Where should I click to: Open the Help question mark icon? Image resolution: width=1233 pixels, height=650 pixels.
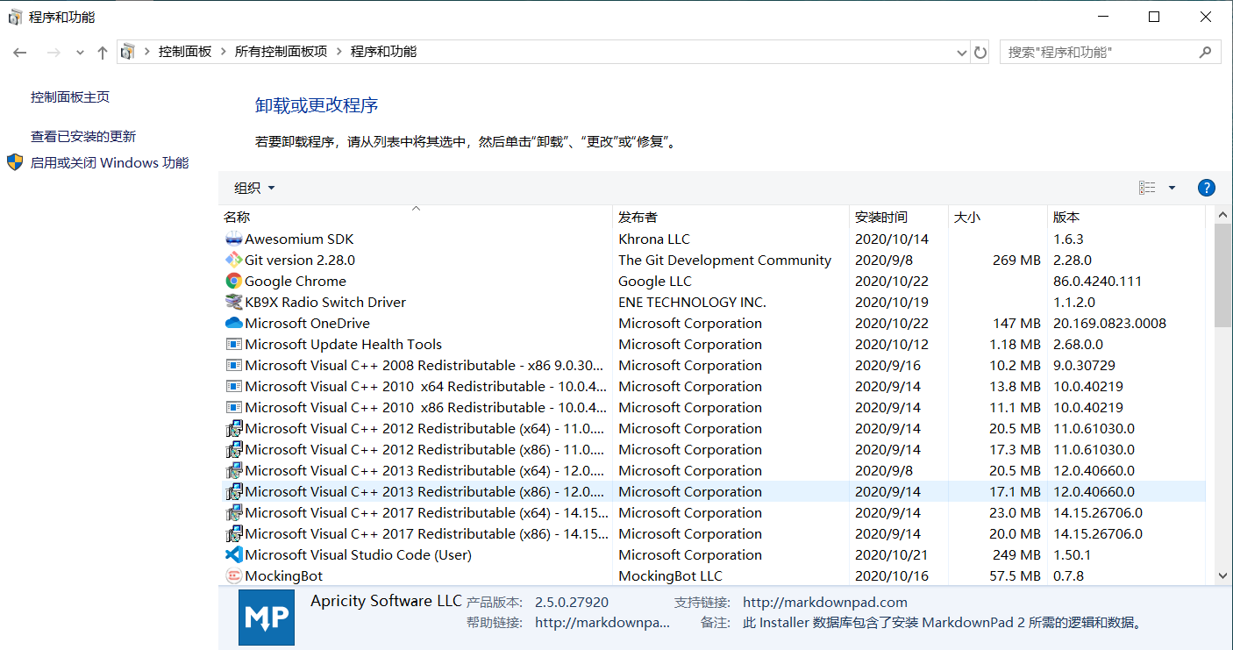tap(1206, 187)
